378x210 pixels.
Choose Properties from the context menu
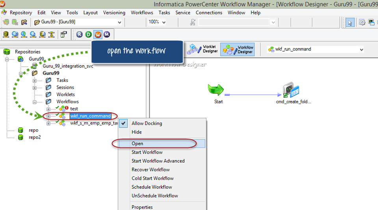click(x=162, y=207)
